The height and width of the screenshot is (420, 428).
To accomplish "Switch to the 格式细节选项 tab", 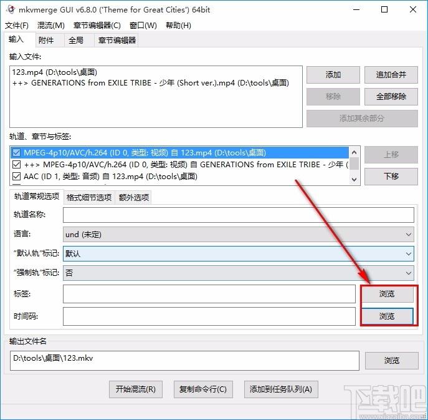I will pyautogui.click(x=89, y=197).
